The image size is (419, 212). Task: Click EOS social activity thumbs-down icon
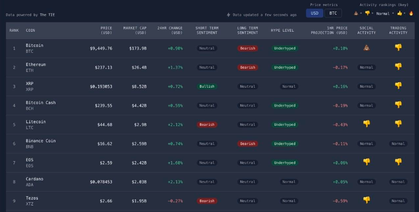coord(366,162)
